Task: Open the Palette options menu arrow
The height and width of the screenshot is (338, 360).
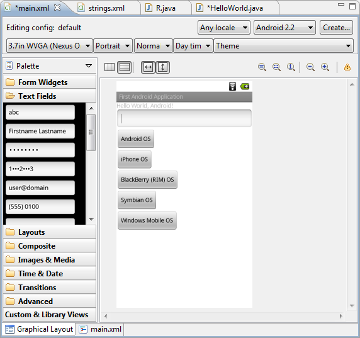Action: (89, 66)
